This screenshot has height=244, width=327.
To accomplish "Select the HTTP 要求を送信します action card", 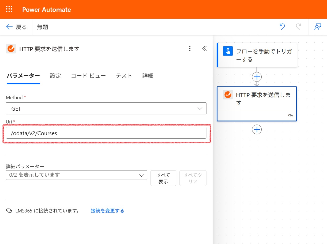I will pos(257,104).
